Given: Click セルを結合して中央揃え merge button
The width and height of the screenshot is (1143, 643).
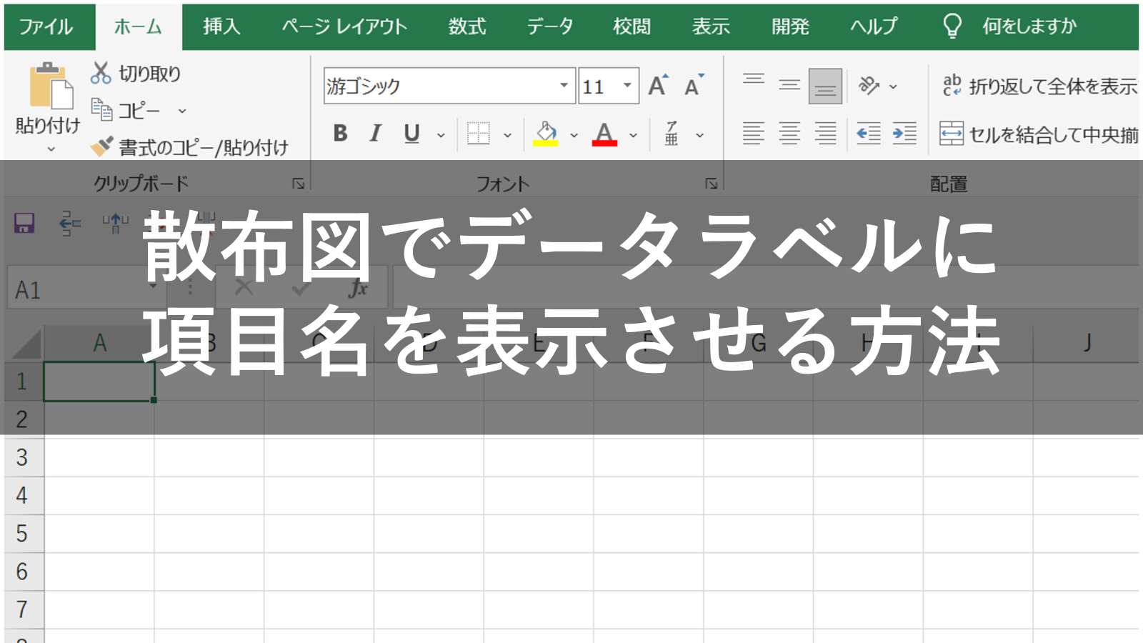Looking at the screenshot, I should [1039, 134].
